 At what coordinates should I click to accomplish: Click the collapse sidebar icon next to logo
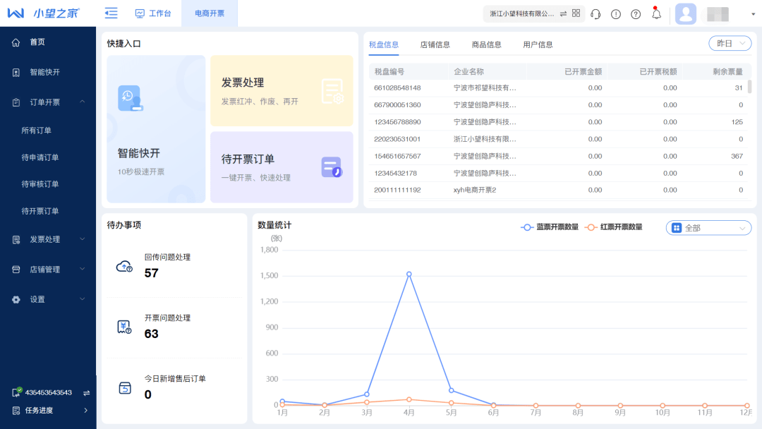click(111, 13)
